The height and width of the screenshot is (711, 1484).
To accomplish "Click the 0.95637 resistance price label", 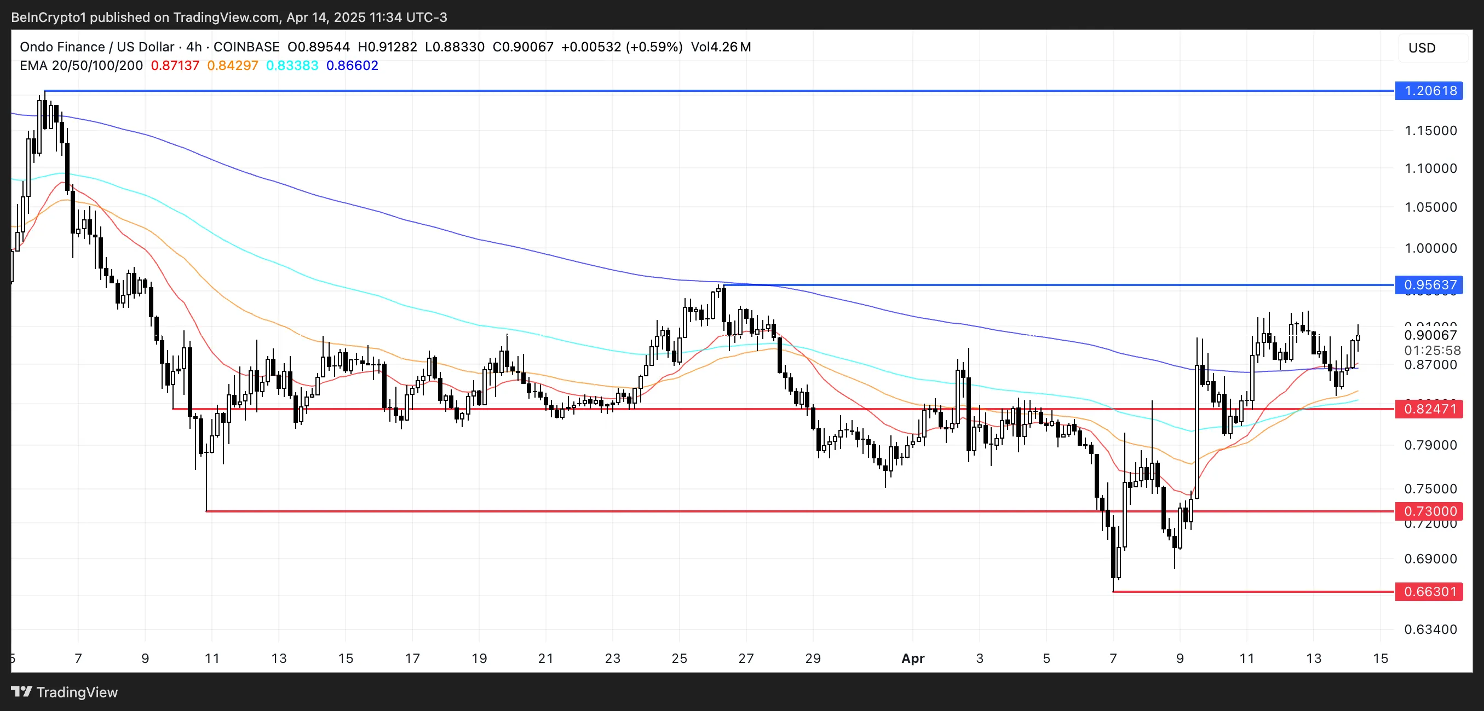I will pos(1429,285).
